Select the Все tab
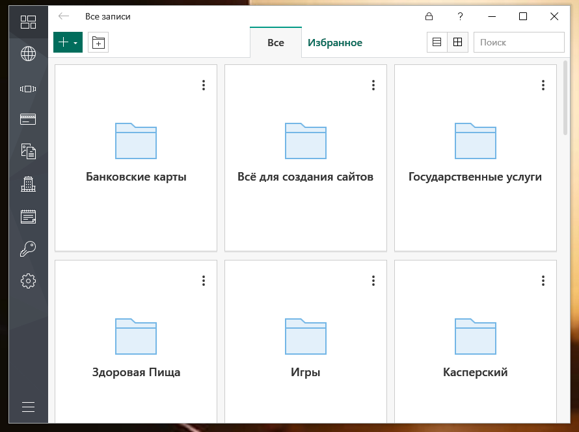The width and height of the screenshot is (579, 432). coord(276,43)
